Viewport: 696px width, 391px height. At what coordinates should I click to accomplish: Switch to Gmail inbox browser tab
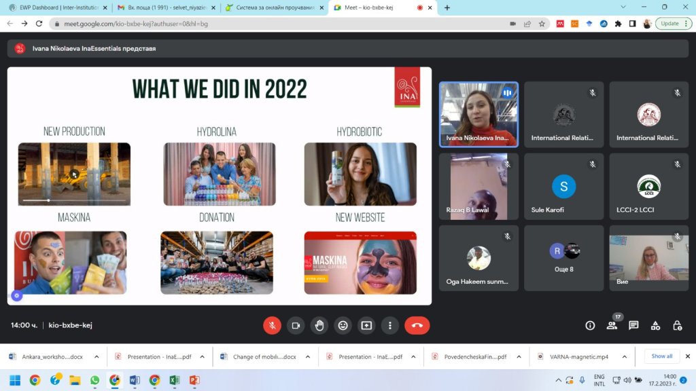coord(166,7)
